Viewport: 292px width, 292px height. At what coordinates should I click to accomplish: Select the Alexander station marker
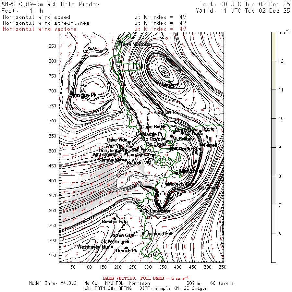[x=208, y=185]
